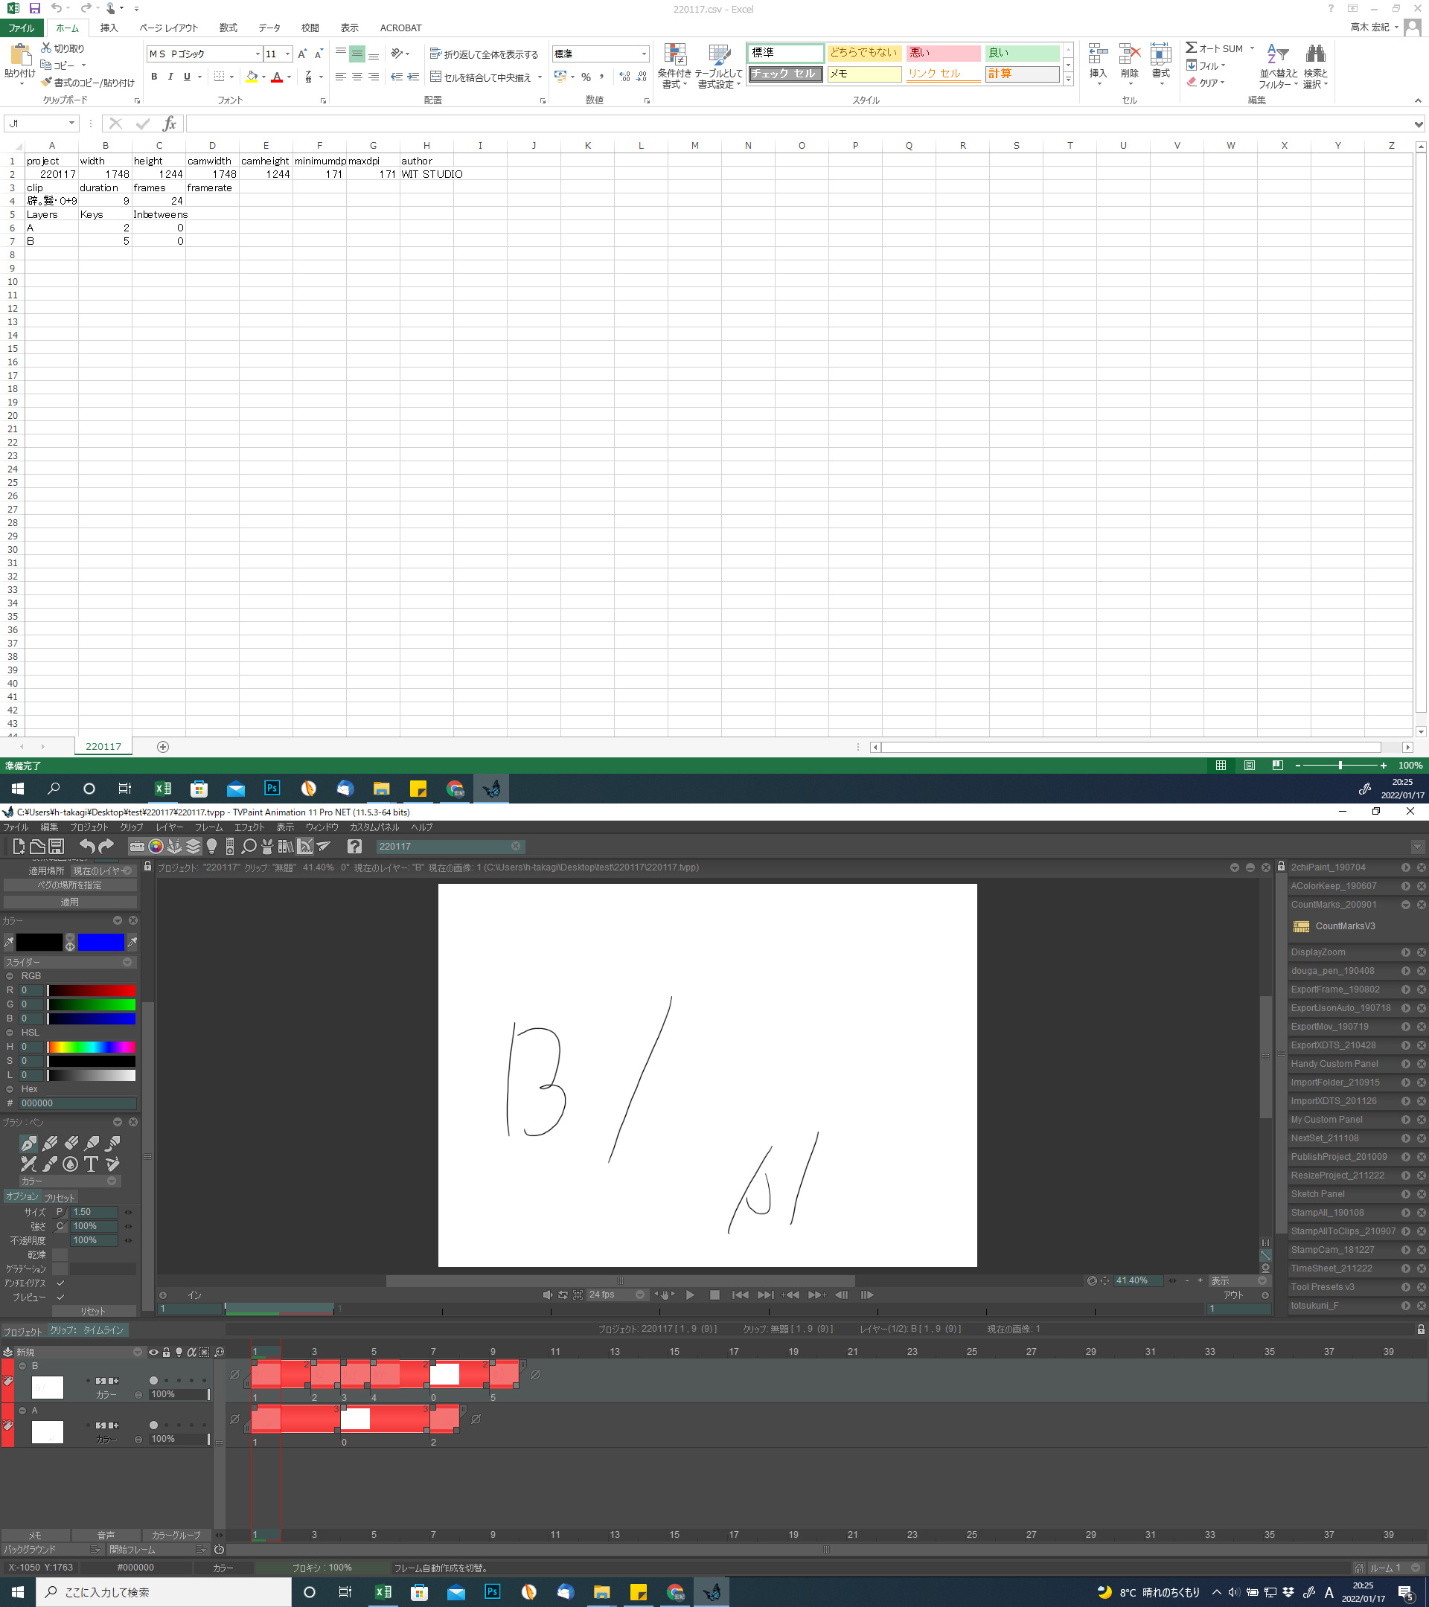Toggle the lock icon in timeline layer header
The height and width of the screenshot is (1607, 1429).
pos(166,1353)
